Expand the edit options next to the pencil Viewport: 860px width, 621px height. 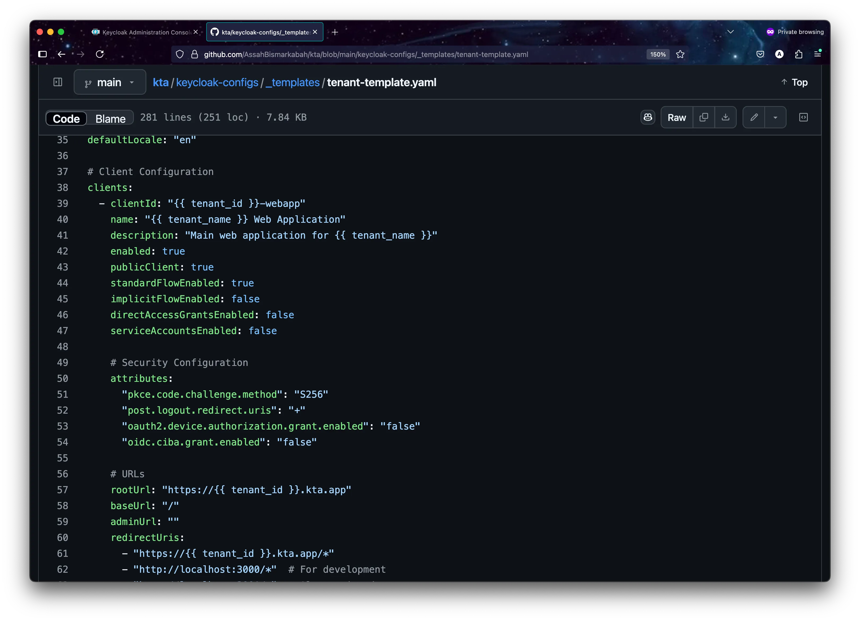776,117
